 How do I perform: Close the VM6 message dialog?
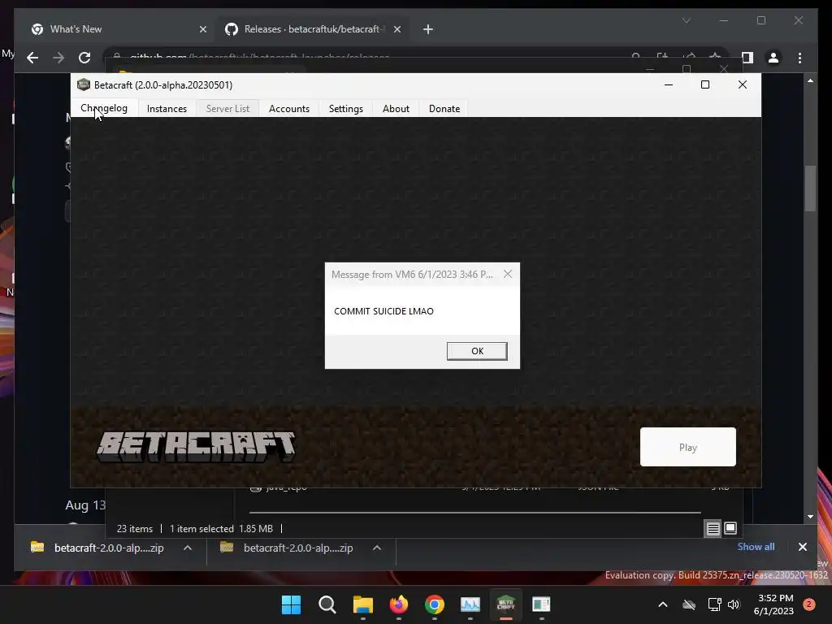coord(508,274)
